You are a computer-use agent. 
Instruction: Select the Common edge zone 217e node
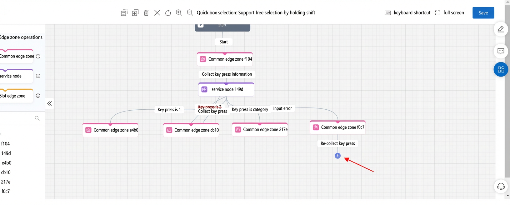click(260, 129)
